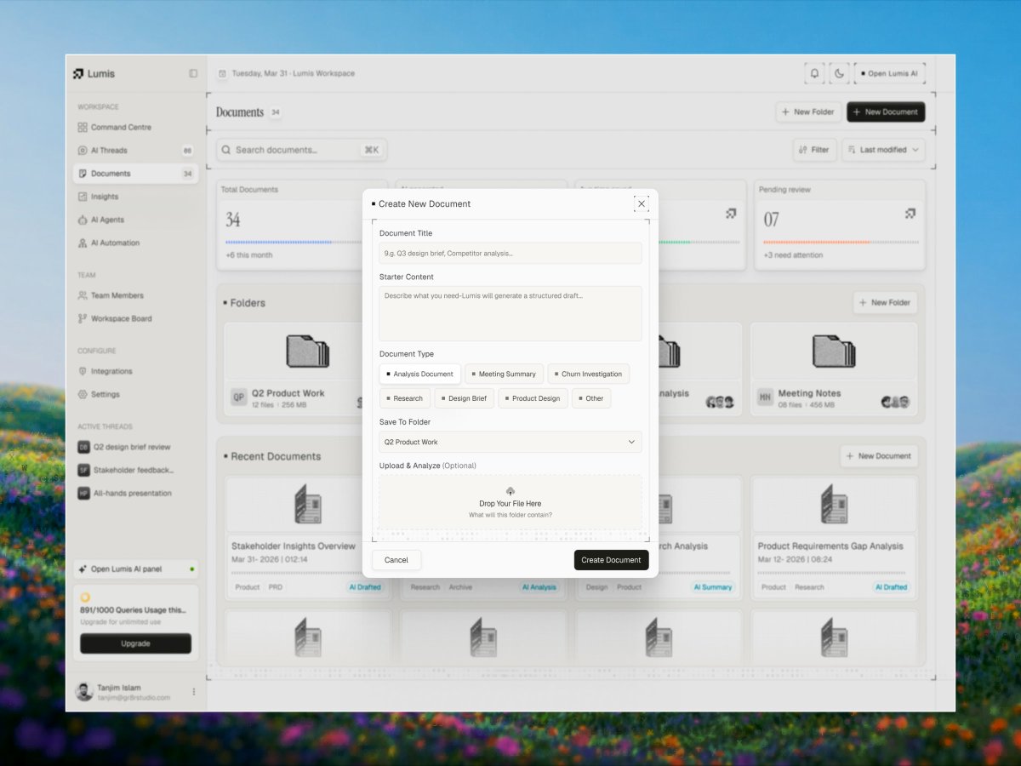Open the Last modified sort dropdown

tap(884, 150)
